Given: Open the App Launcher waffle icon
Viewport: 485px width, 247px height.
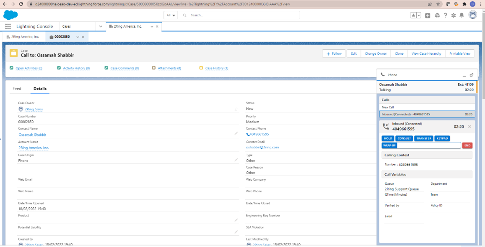Looking at the screenshot, I should (x=8, y=26).
